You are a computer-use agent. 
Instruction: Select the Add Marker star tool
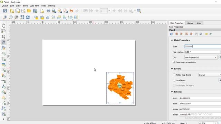[x=3, y=97]
